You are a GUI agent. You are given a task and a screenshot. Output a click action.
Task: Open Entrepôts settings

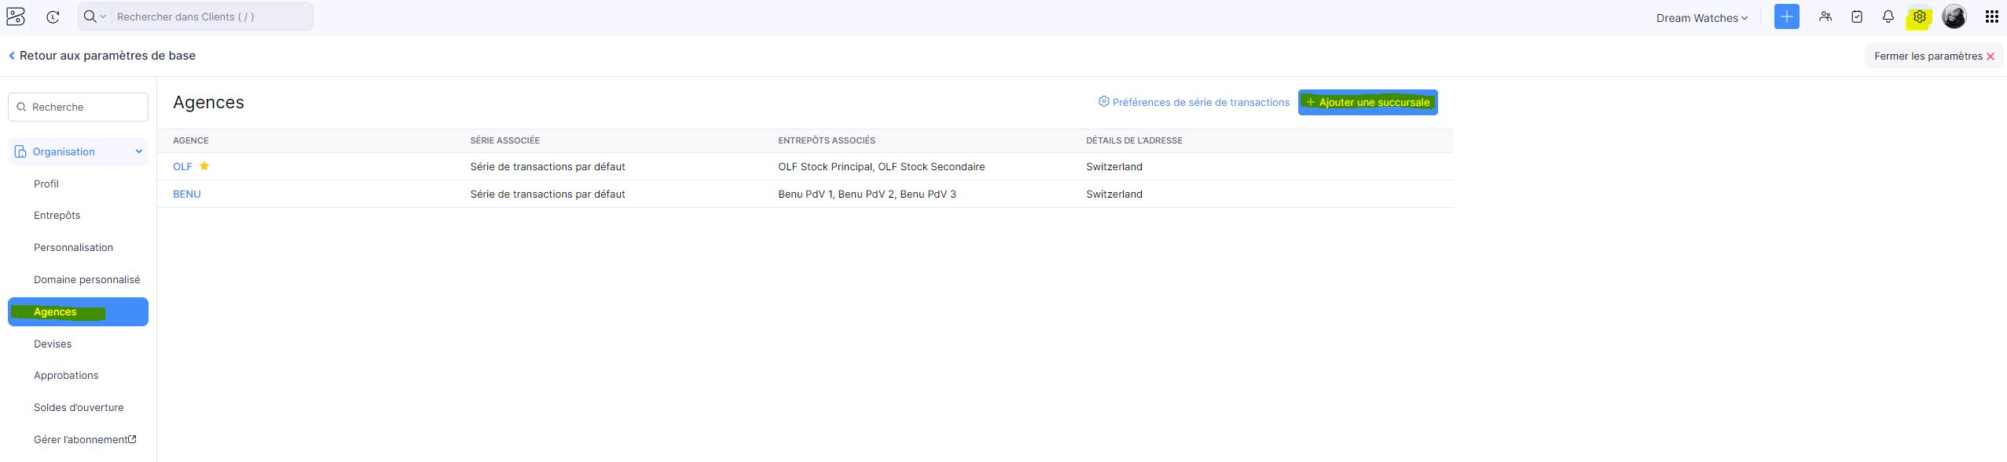(x=57, y=215)
